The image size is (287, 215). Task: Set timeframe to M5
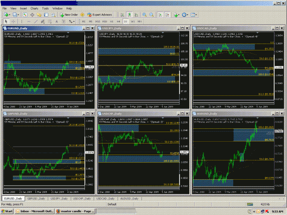[90, 22]
